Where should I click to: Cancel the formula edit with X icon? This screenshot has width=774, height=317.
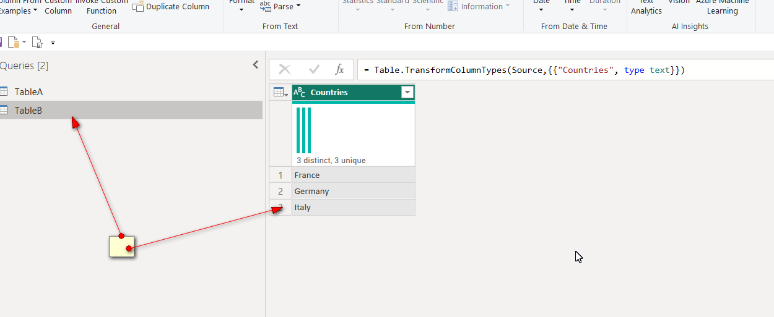[x=285, y=70]
